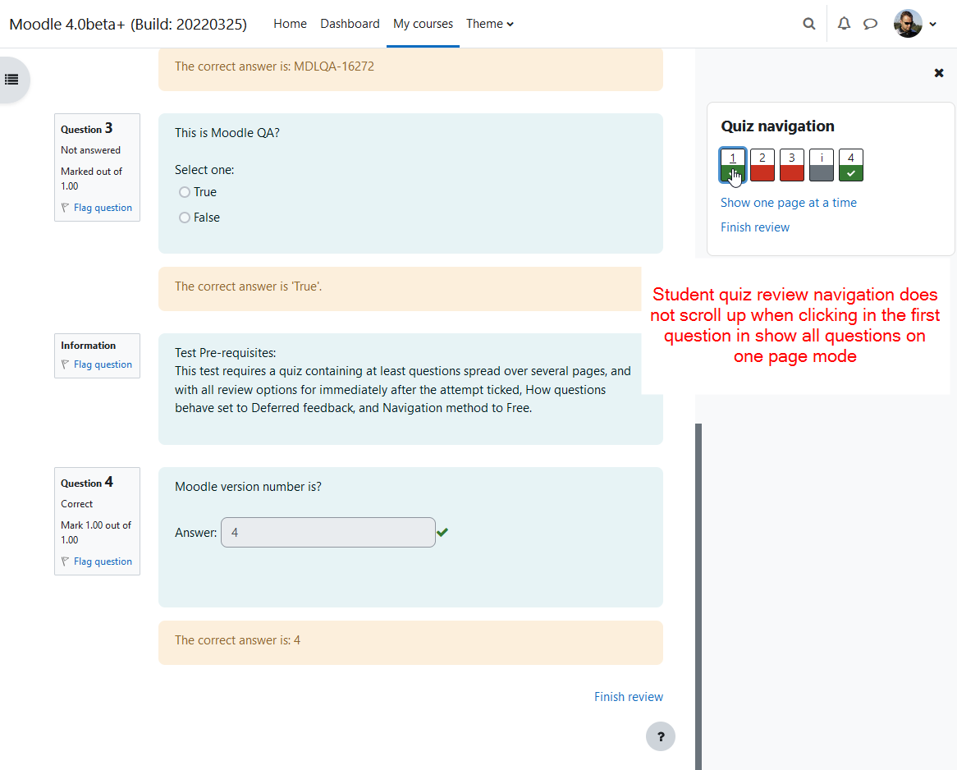Click the page vertical scrollbar thumb
The height and width of the screenshot is (770, 957).
pyautogui.click(x=698, y=597)
